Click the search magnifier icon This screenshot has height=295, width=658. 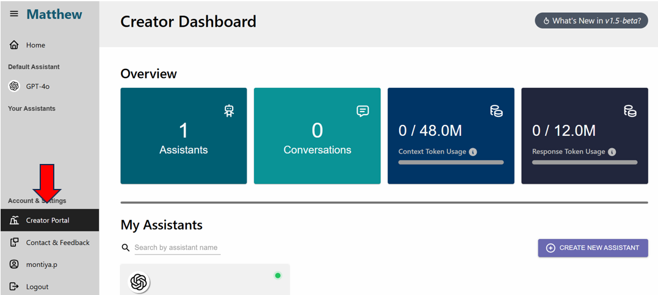point(126,247)
